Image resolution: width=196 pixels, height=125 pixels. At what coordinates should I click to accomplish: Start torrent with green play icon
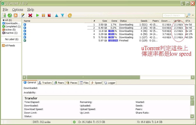(38, 15)
